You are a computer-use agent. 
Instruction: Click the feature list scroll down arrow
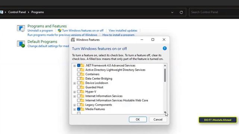coord(165,112)
